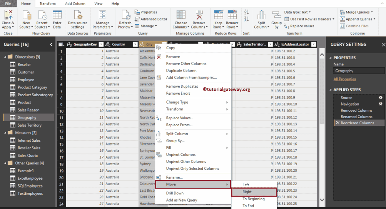Click the Remove Columns icon
The height and width of the screenshot is (209, 386).
click(199, 15)
